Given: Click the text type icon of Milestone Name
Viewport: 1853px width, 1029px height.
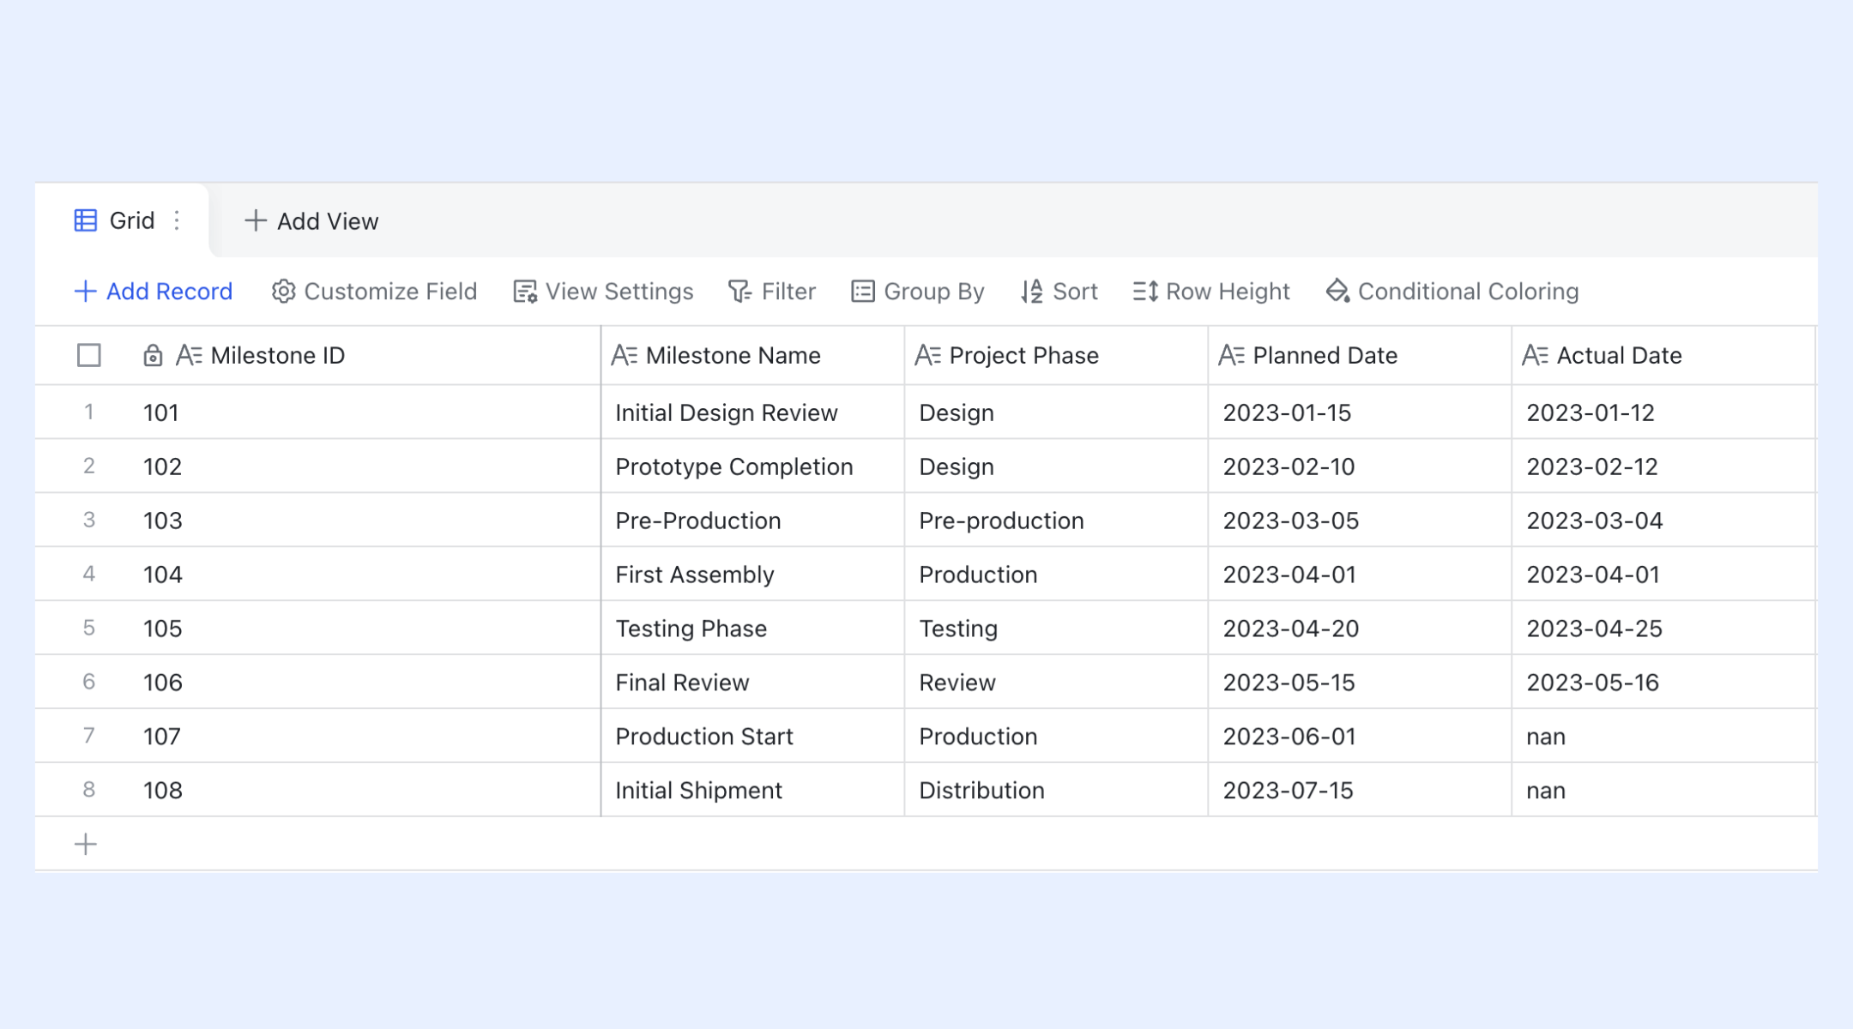Looking at the screenshot, I should point(624,355).
